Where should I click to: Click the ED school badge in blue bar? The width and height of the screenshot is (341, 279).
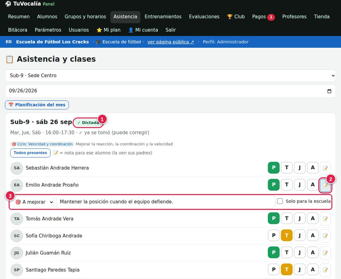click(x=9, y=42)
